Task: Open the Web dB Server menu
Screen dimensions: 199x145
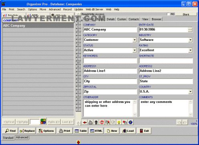Action: pos(94,10)
